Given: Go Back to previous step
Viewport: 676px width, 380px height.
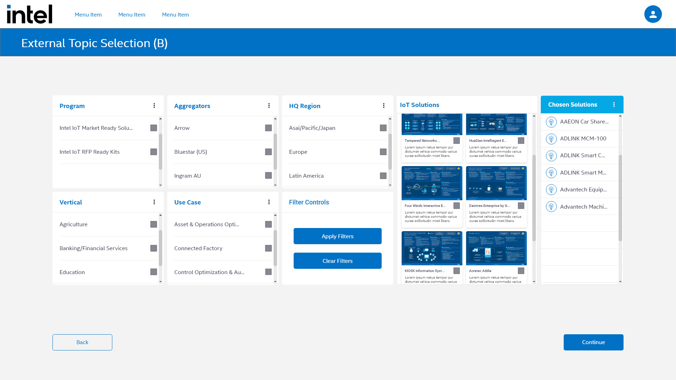Looking at the screenshot, I should click(82, 342).
